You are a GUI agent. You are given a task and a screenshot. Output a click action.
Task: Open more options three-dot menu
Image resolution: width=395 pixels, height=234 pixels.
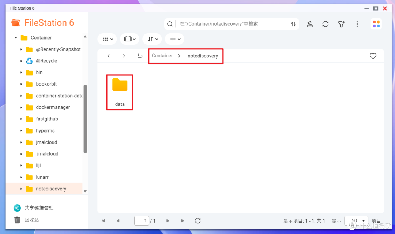[x=357, y=24]
